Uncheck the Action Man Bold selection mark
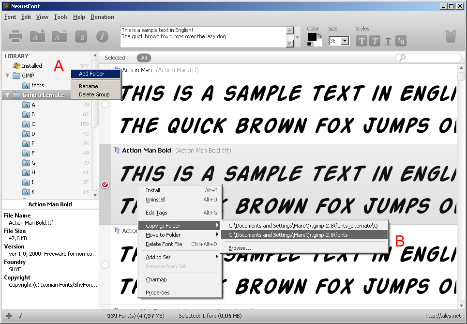The width and height of the screenshot is (467, 324). [105, 185]
